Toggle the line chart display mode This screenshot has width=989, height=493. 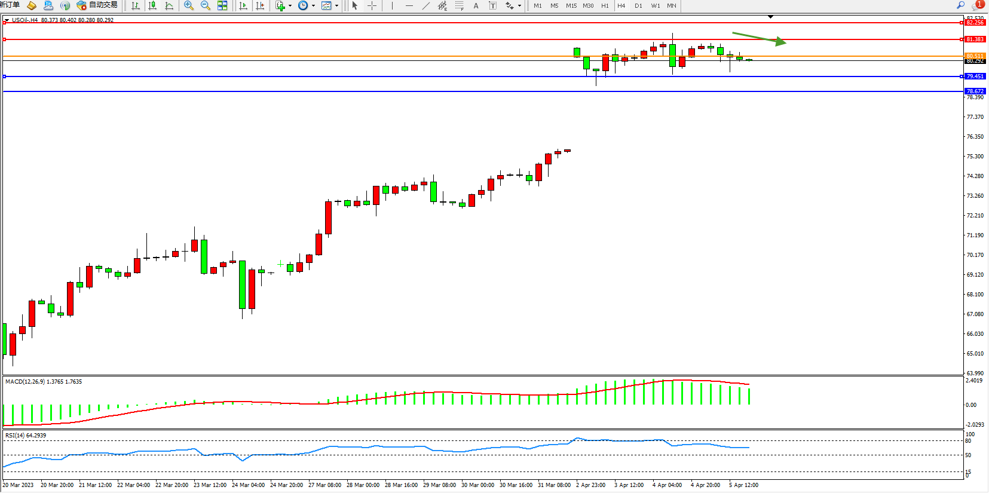click(x=169, y=5)
